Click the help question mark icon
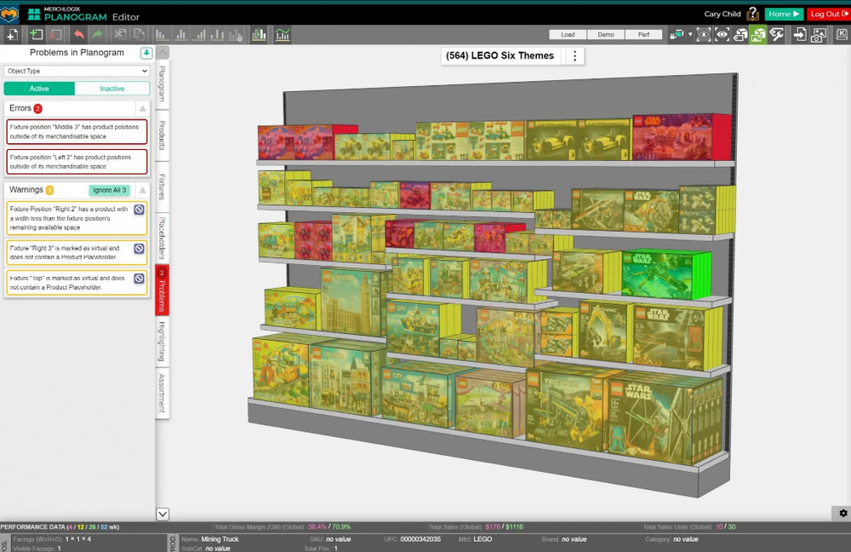The height and width of the screenshot is (552, 851). tap(752, 14)
